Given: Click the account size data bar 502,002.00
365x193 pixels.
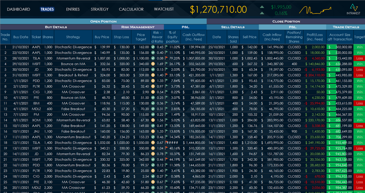Looking at the screenshot, I should (x=340, y=47).
